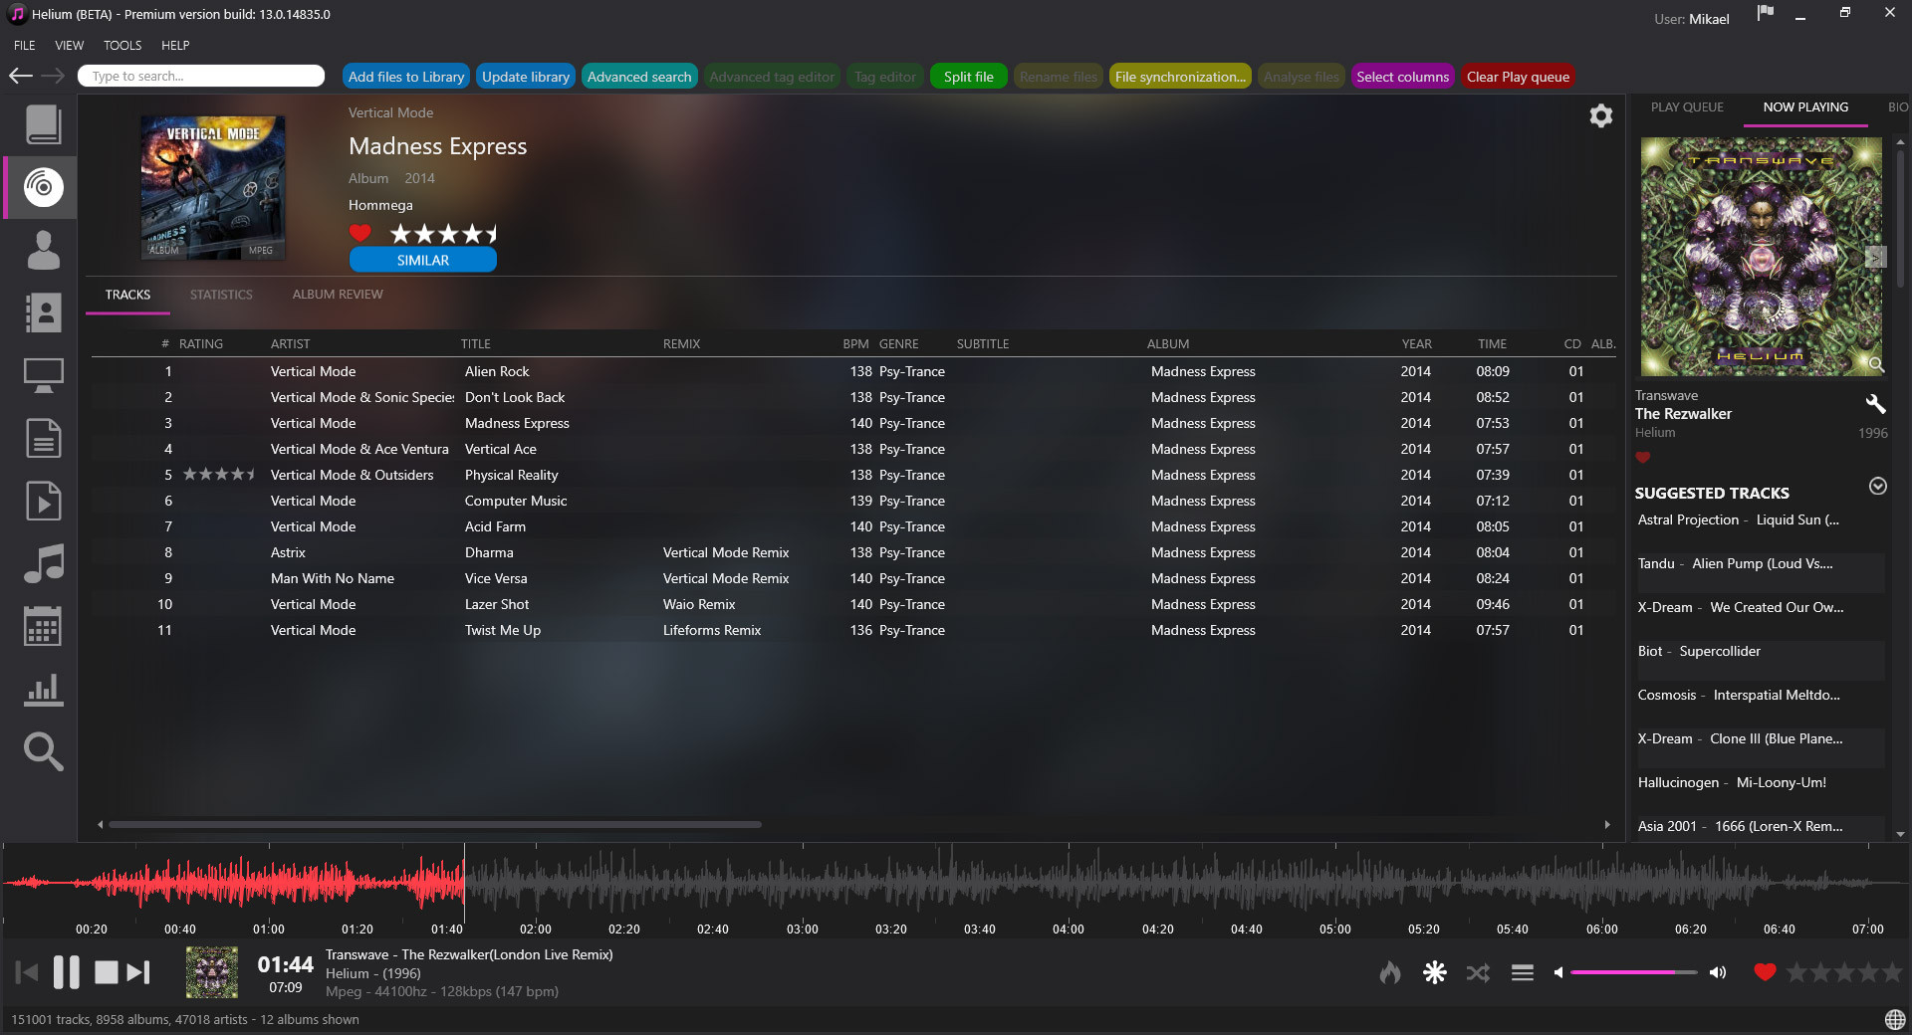This screenshot has height=1035, width=1912.
Task: Skip to next track
Action: point(139,972)
